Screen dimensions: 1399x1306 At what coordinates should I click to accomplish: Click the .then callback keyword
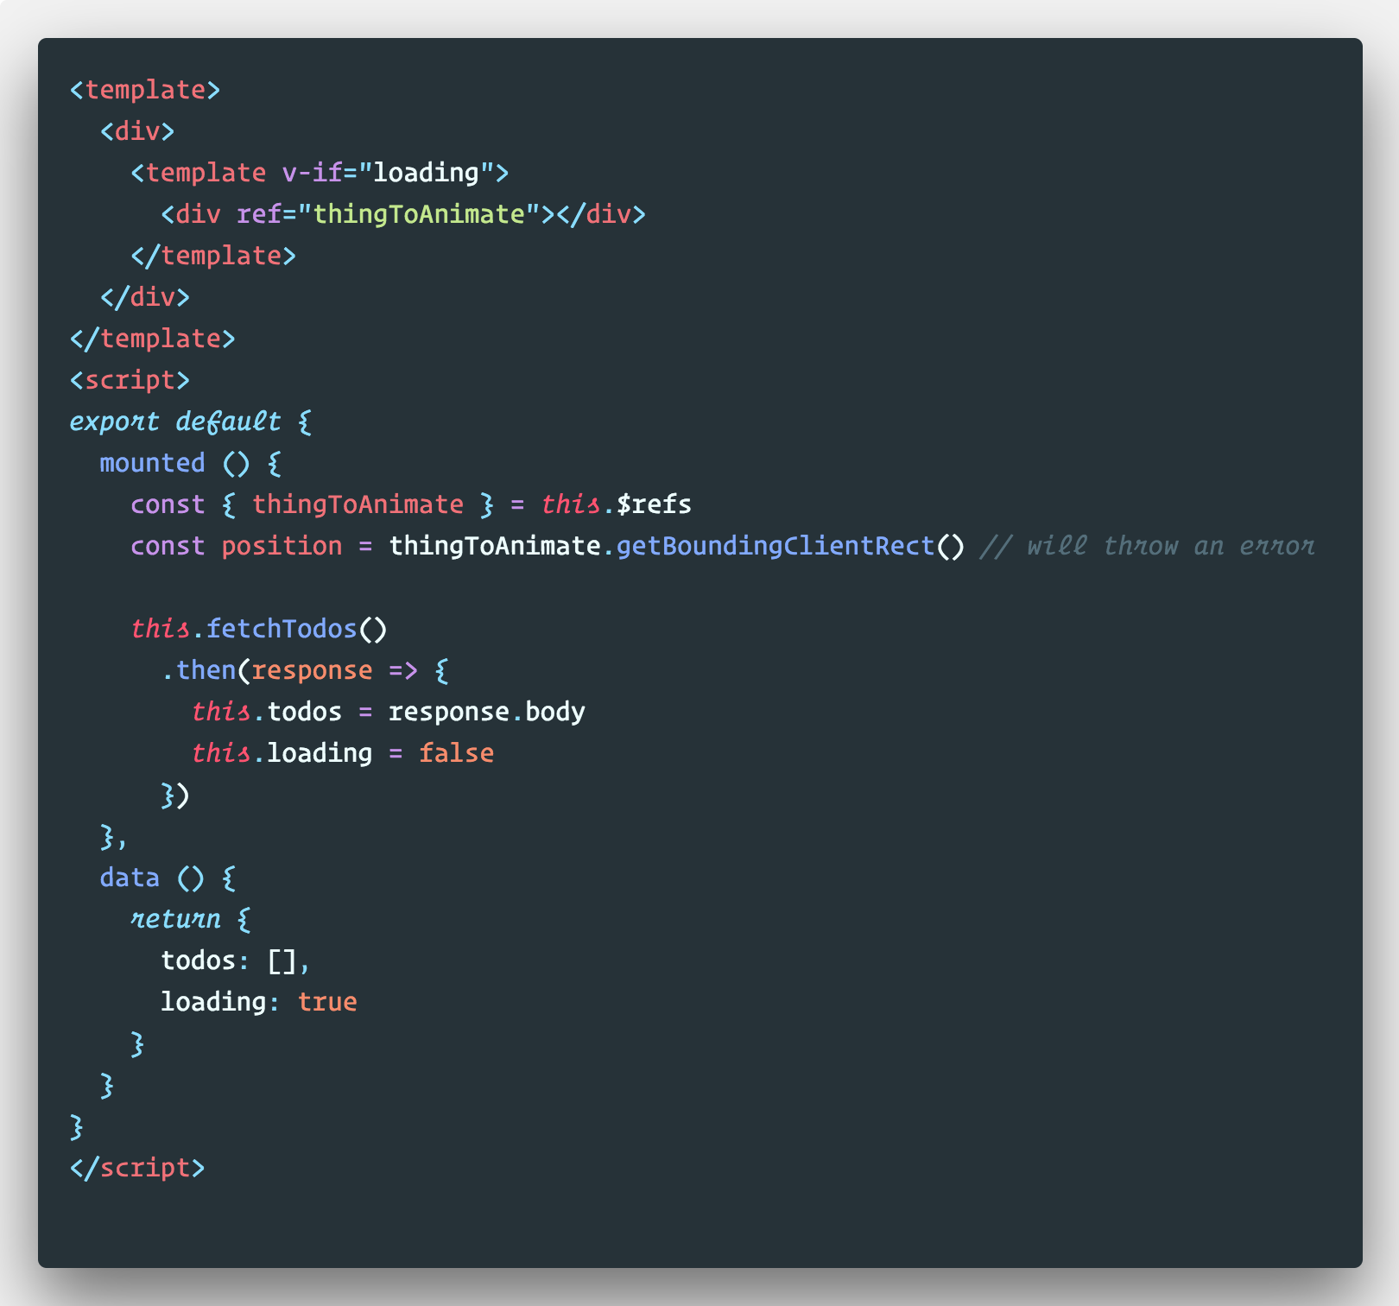point(206,670)
